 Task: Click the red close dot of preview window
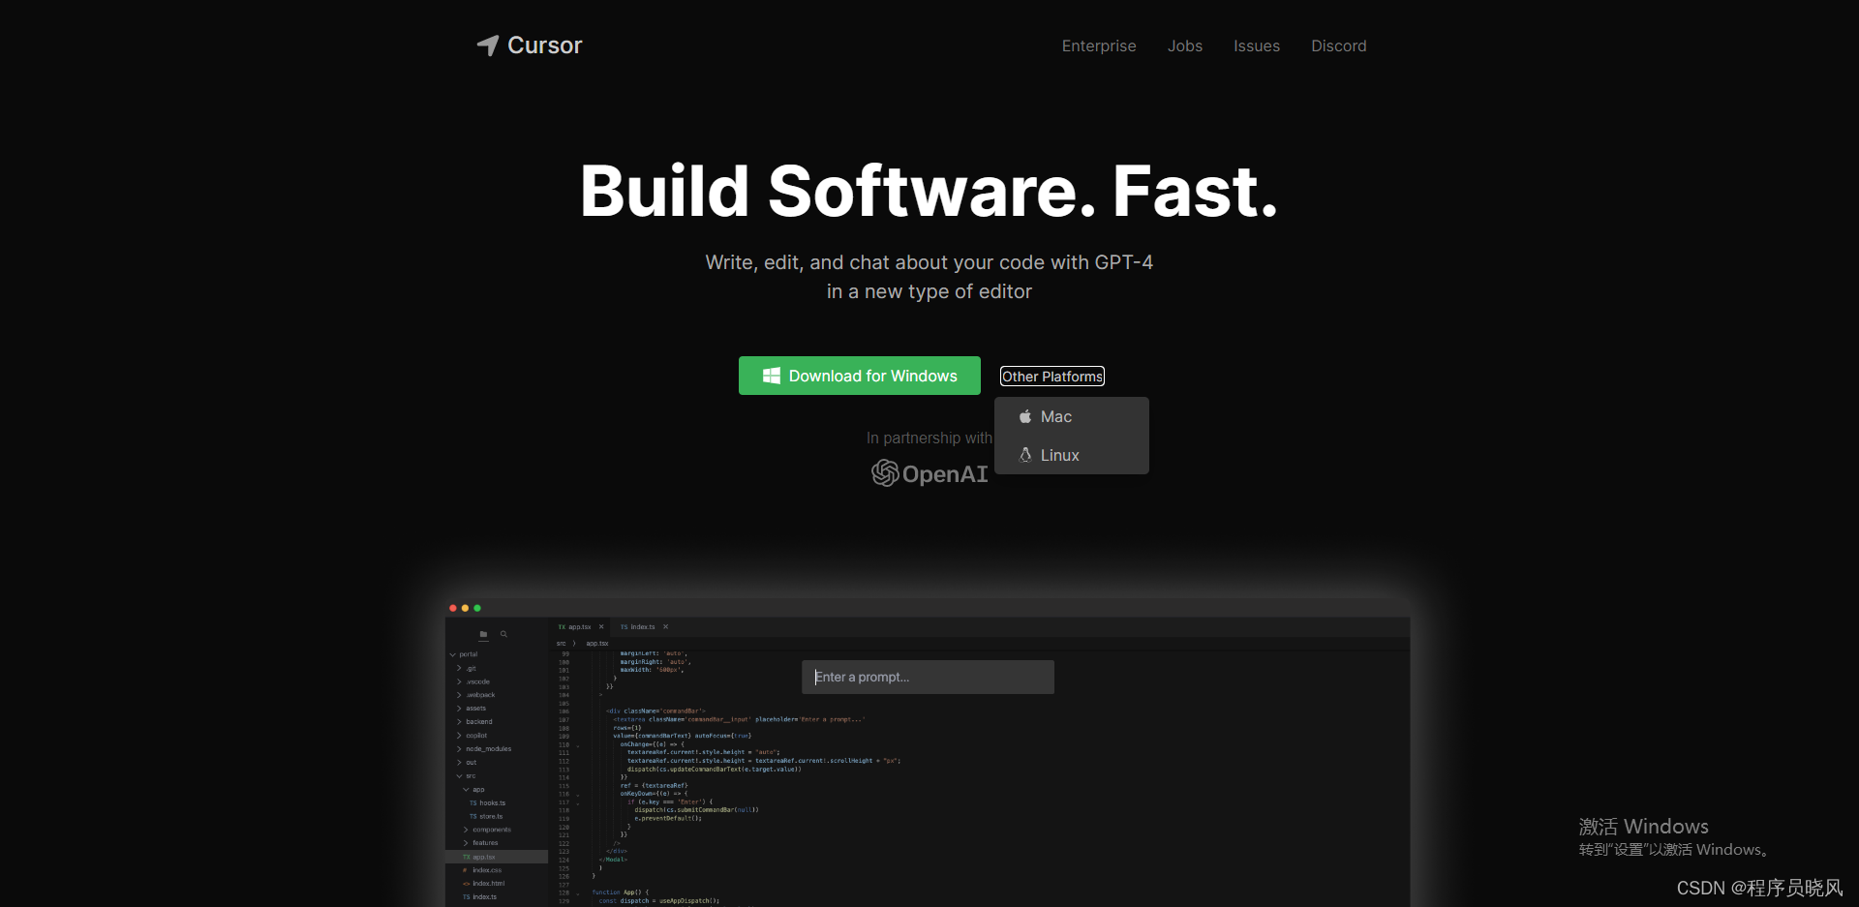453,608
